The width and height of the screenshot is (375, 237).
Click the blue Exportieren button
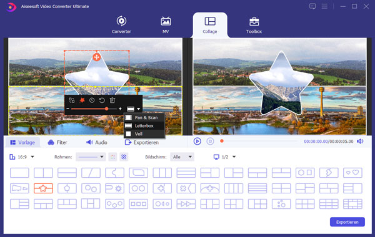[x=347, y=222]
